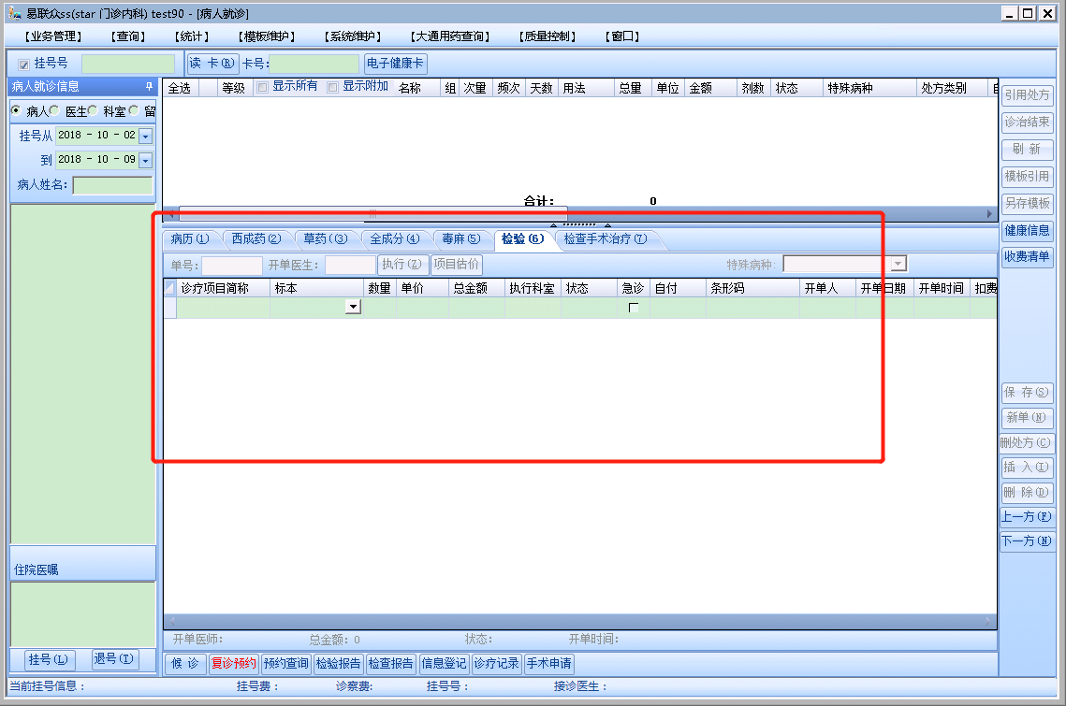Select the 医生 radio button
Image resolution: width=1066 pixels, height=706 pixels.
click(x=54, y=110)
